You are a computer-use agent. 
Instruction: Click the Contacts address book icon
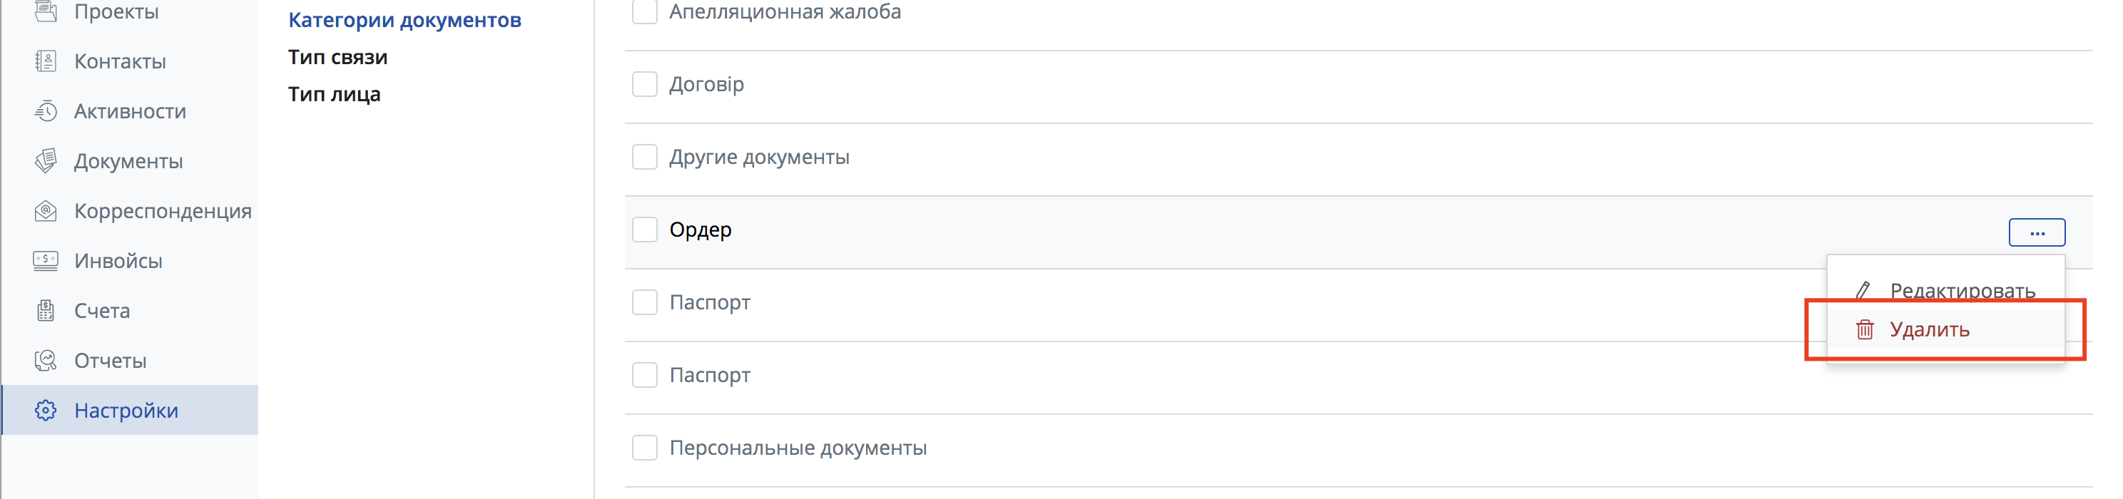[46, 61]
